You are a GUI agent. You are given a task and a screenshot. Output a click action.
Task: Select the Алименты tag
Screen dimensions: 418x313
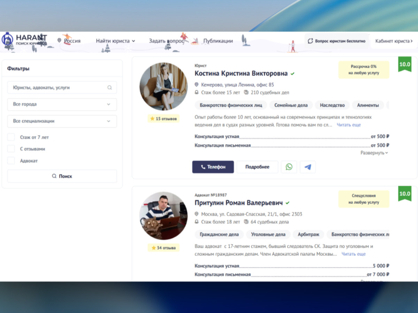(368, 105)
